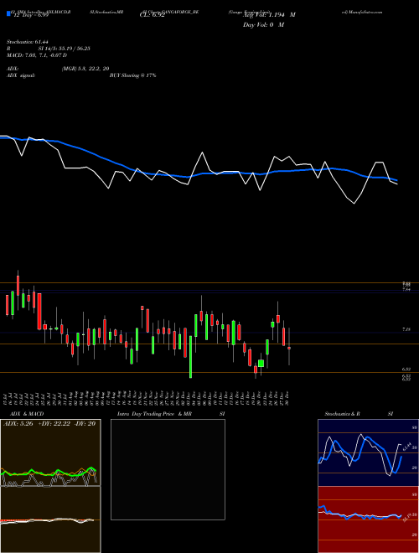Screen dimensions: 419x553
Task: Click the 'Avg Vol: 1.194 M' label
Action: coord(269,15)
